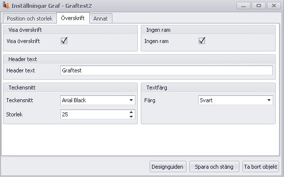The height and width of the screenshot is (177, 284).
Task: Open the Teckensnitt dropdown arrow
Action: (131, 100)
